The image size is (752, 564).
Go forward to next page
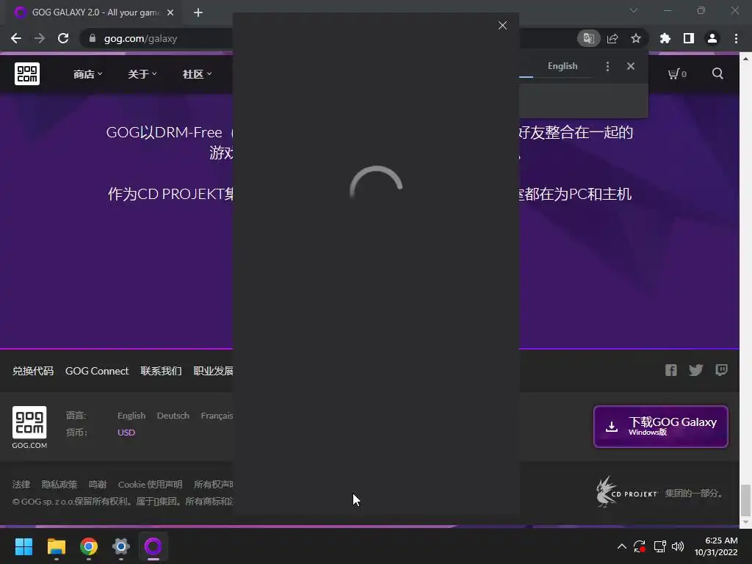(x=40, y=38)
